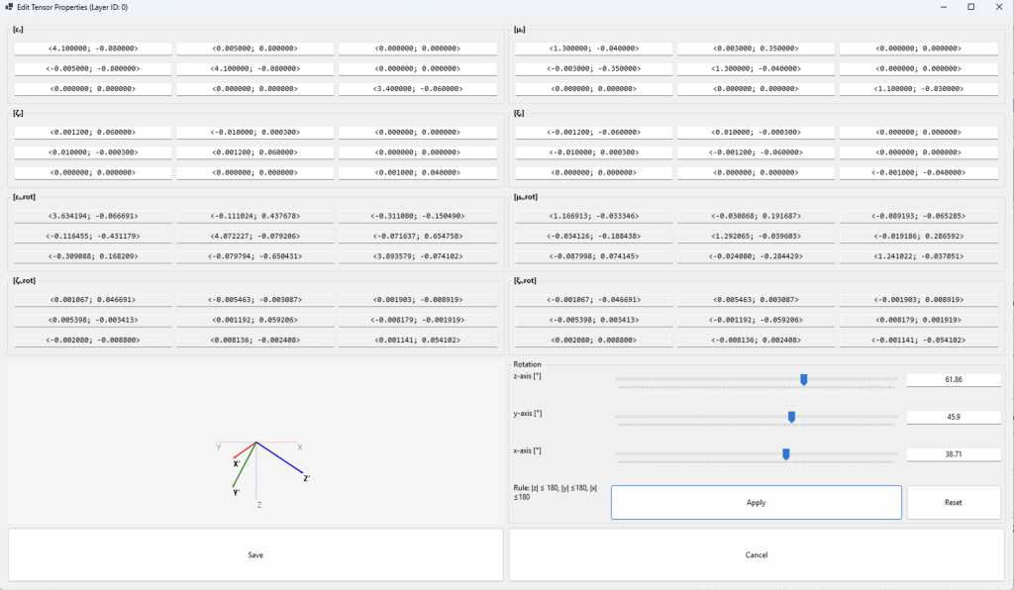
Task: Edit the ε field <0.005000; 0.800000>
Action: [x=255, y=48]
